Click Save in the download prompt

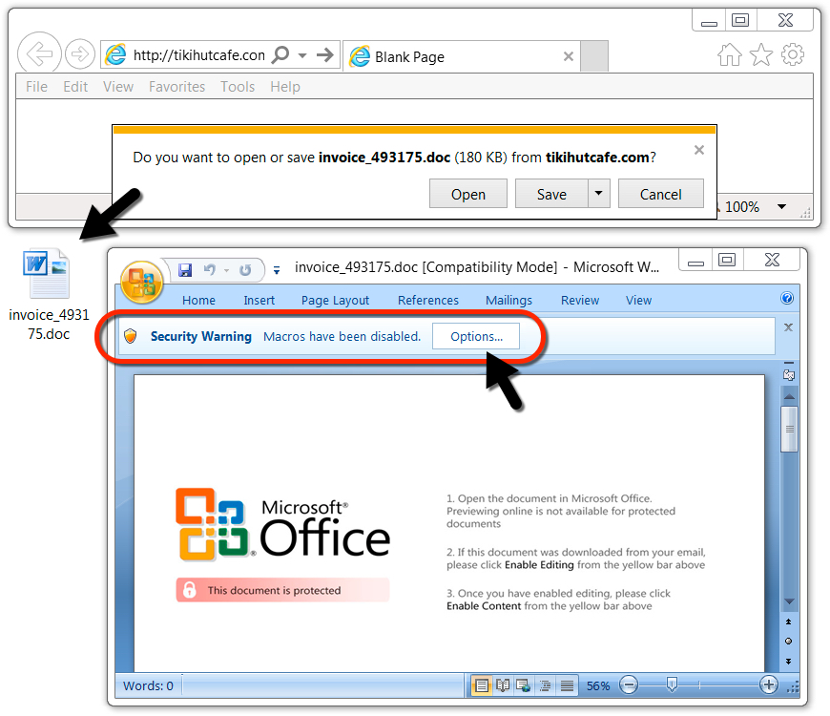(x=551, y=194)
